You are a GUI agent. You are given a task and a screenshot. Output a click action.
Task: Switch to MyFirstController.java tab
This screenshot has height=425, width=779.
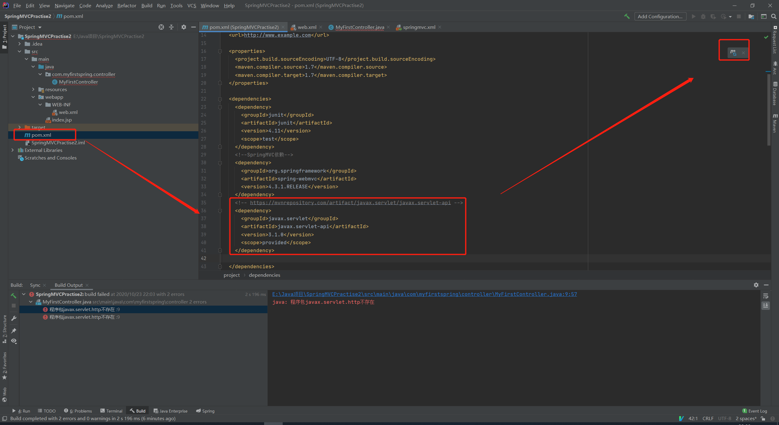359,27
